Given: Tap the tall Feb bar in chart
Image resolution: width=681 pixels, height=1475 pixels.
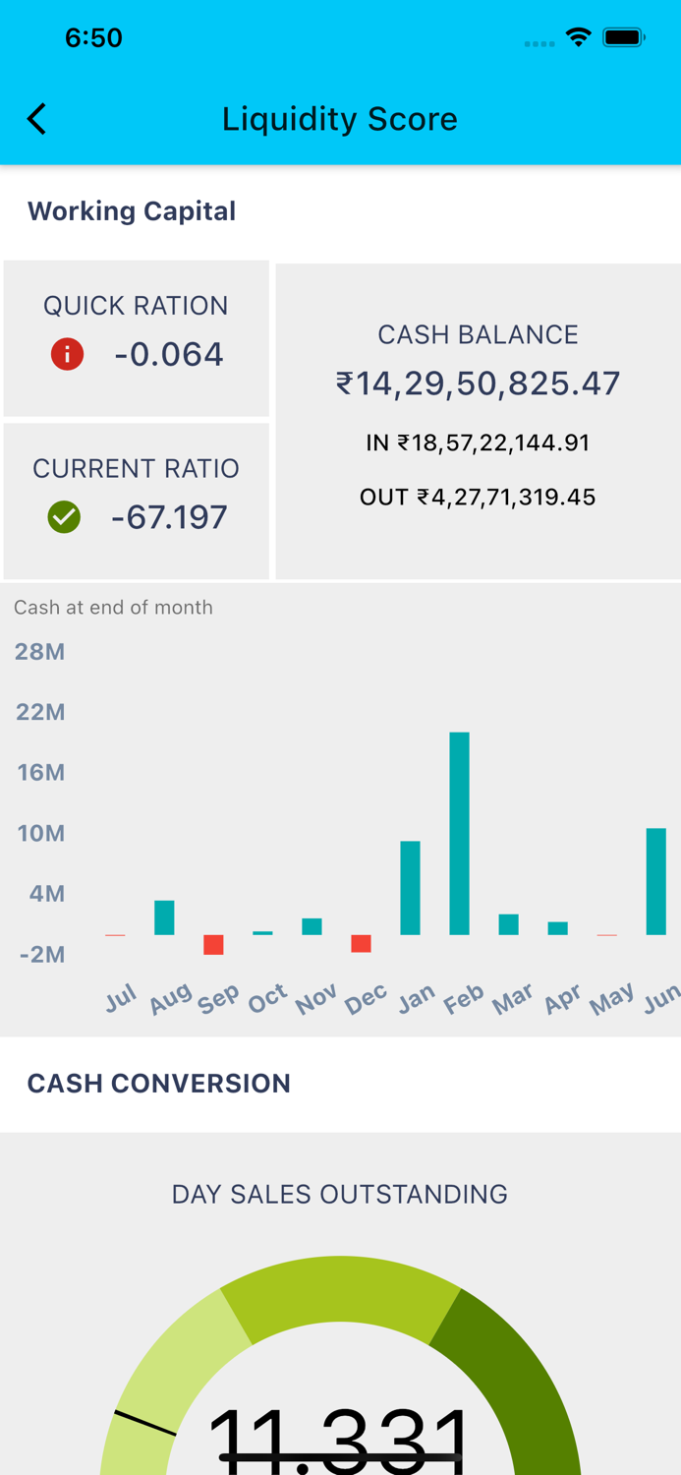Looking at the screenshot, I should [x=460, y=831].
